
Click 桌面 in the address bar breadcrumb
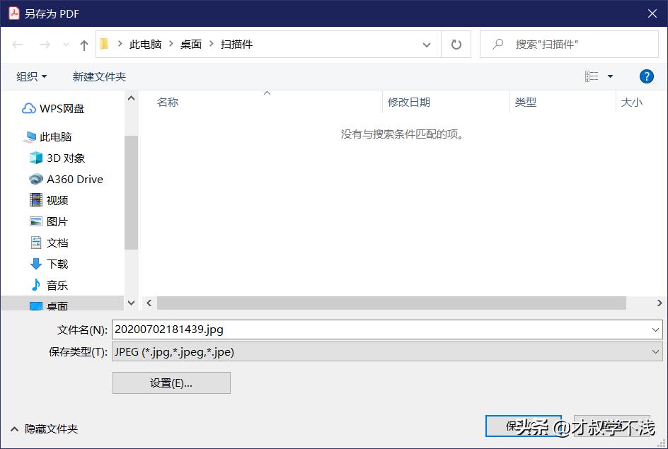(190, 44)
